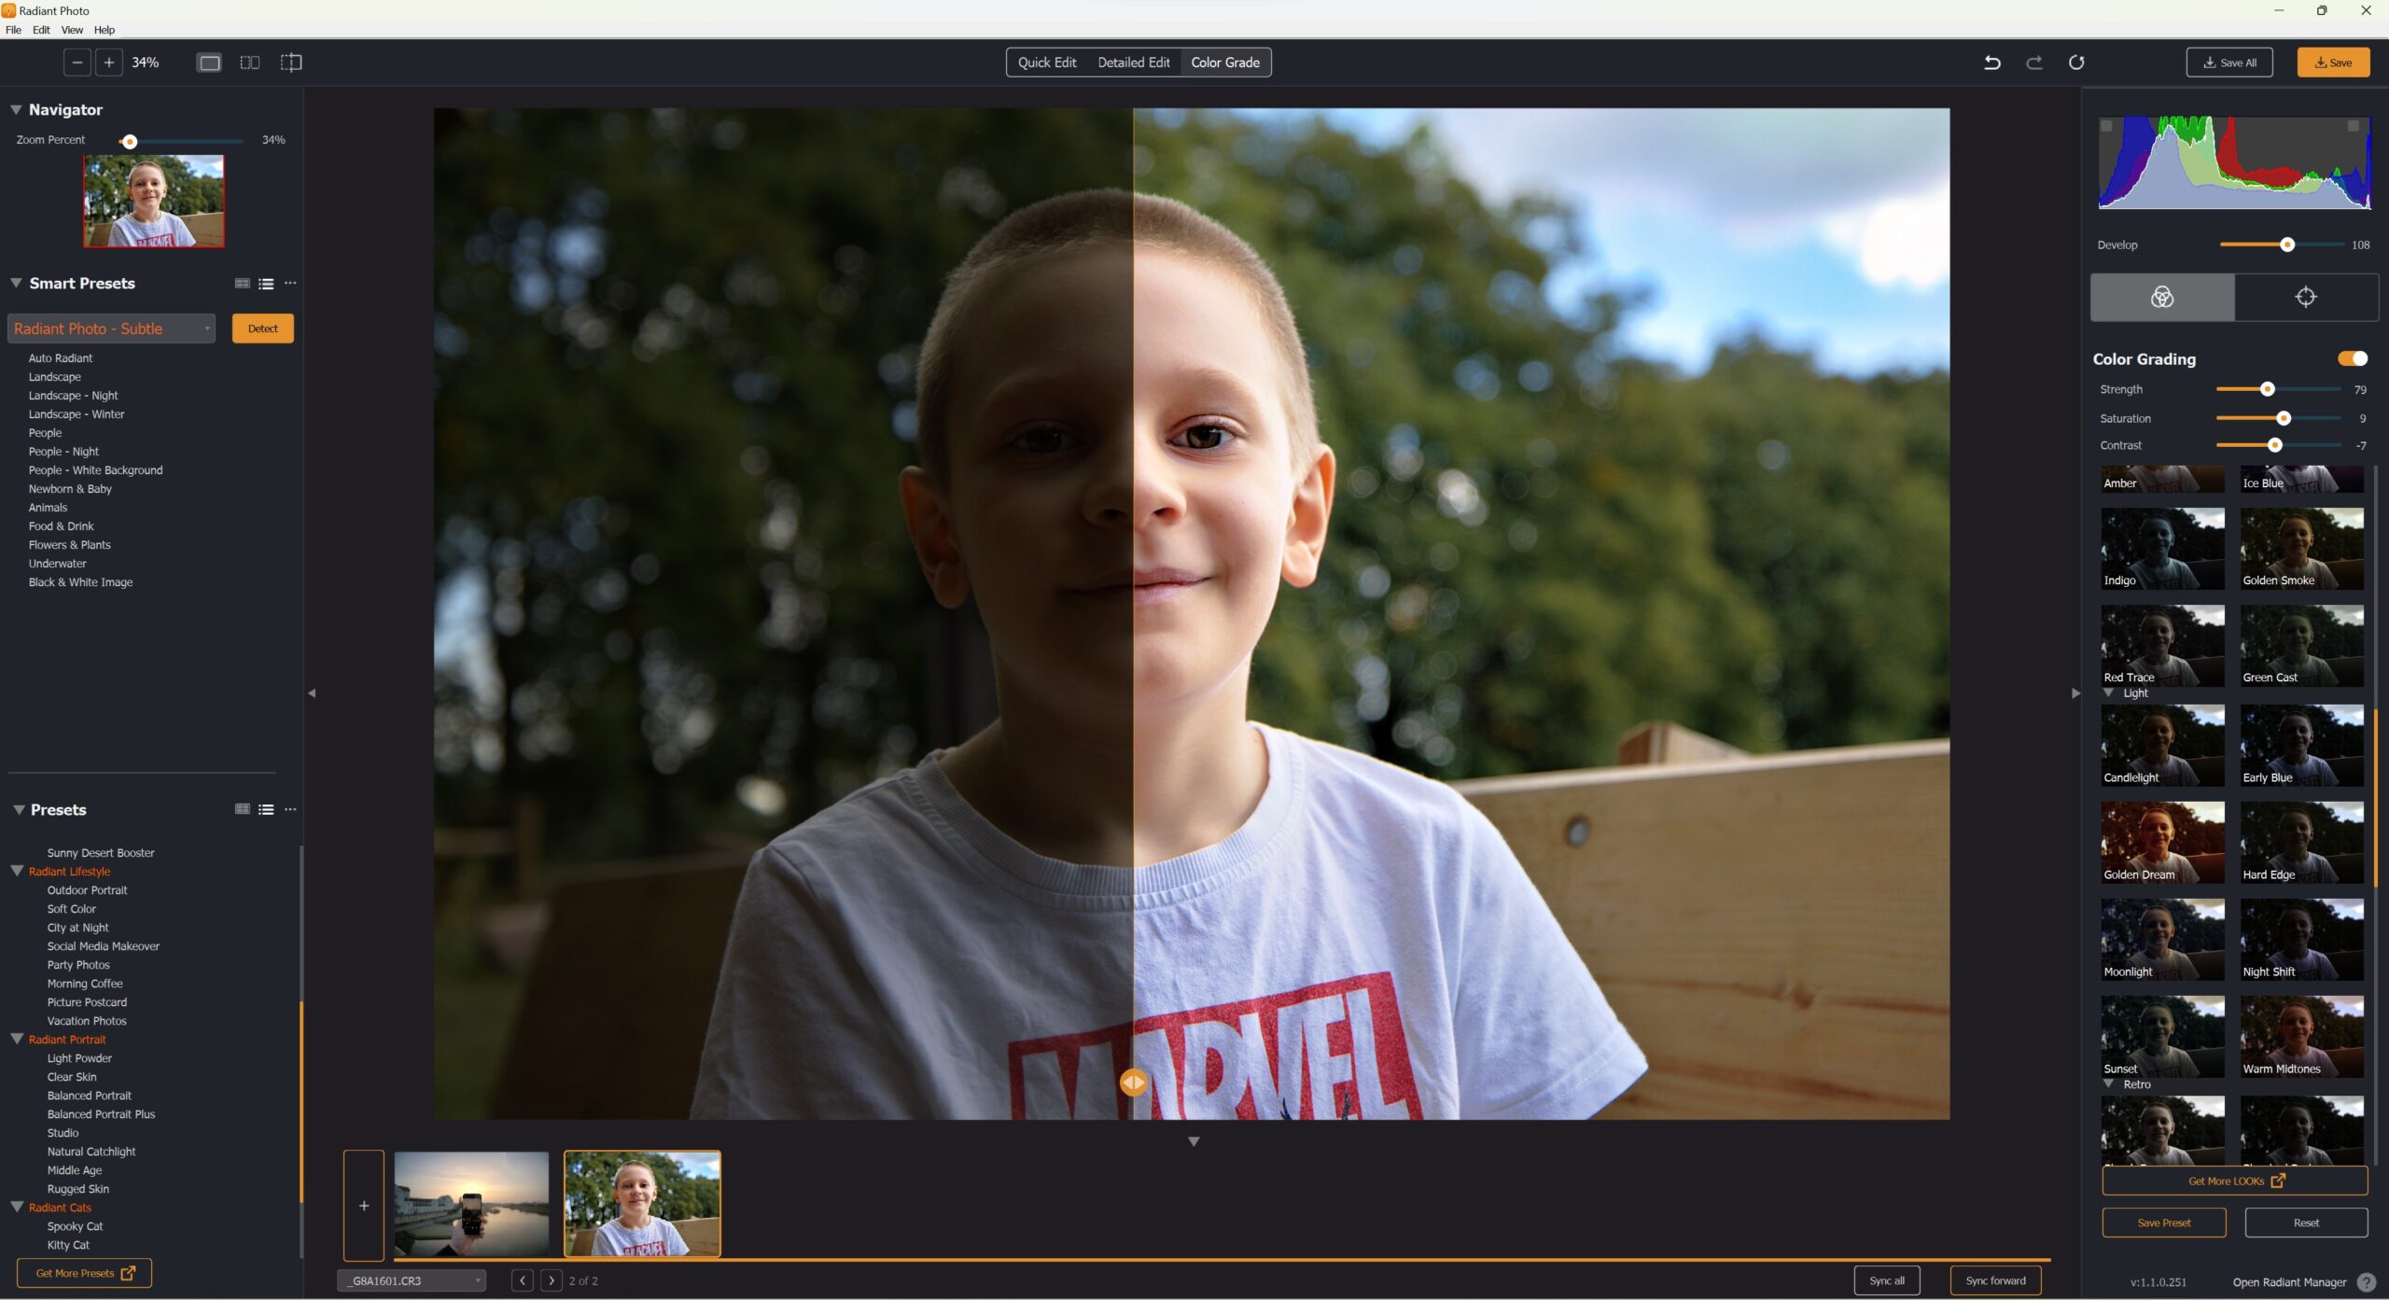The height and width of the screenshot is (1300, 2389).
Task: Collapse the Navigator panel
Action: pos(16,110)
